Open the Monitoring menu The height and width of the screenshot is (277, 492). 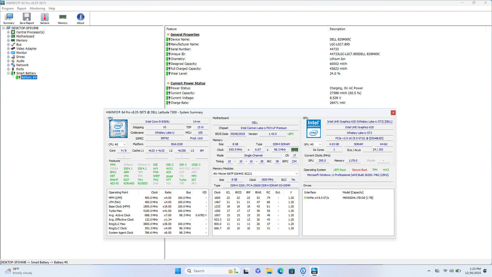37,9
